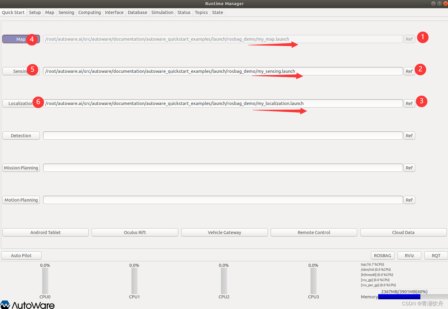Toggle the Android Tablet button

pyautogui.click(x=46, y=233)
